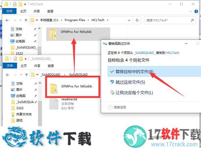Screen dimensions: 201x148
Task: Select 游戏 folder in navigation pane
Action: (19, 120)
